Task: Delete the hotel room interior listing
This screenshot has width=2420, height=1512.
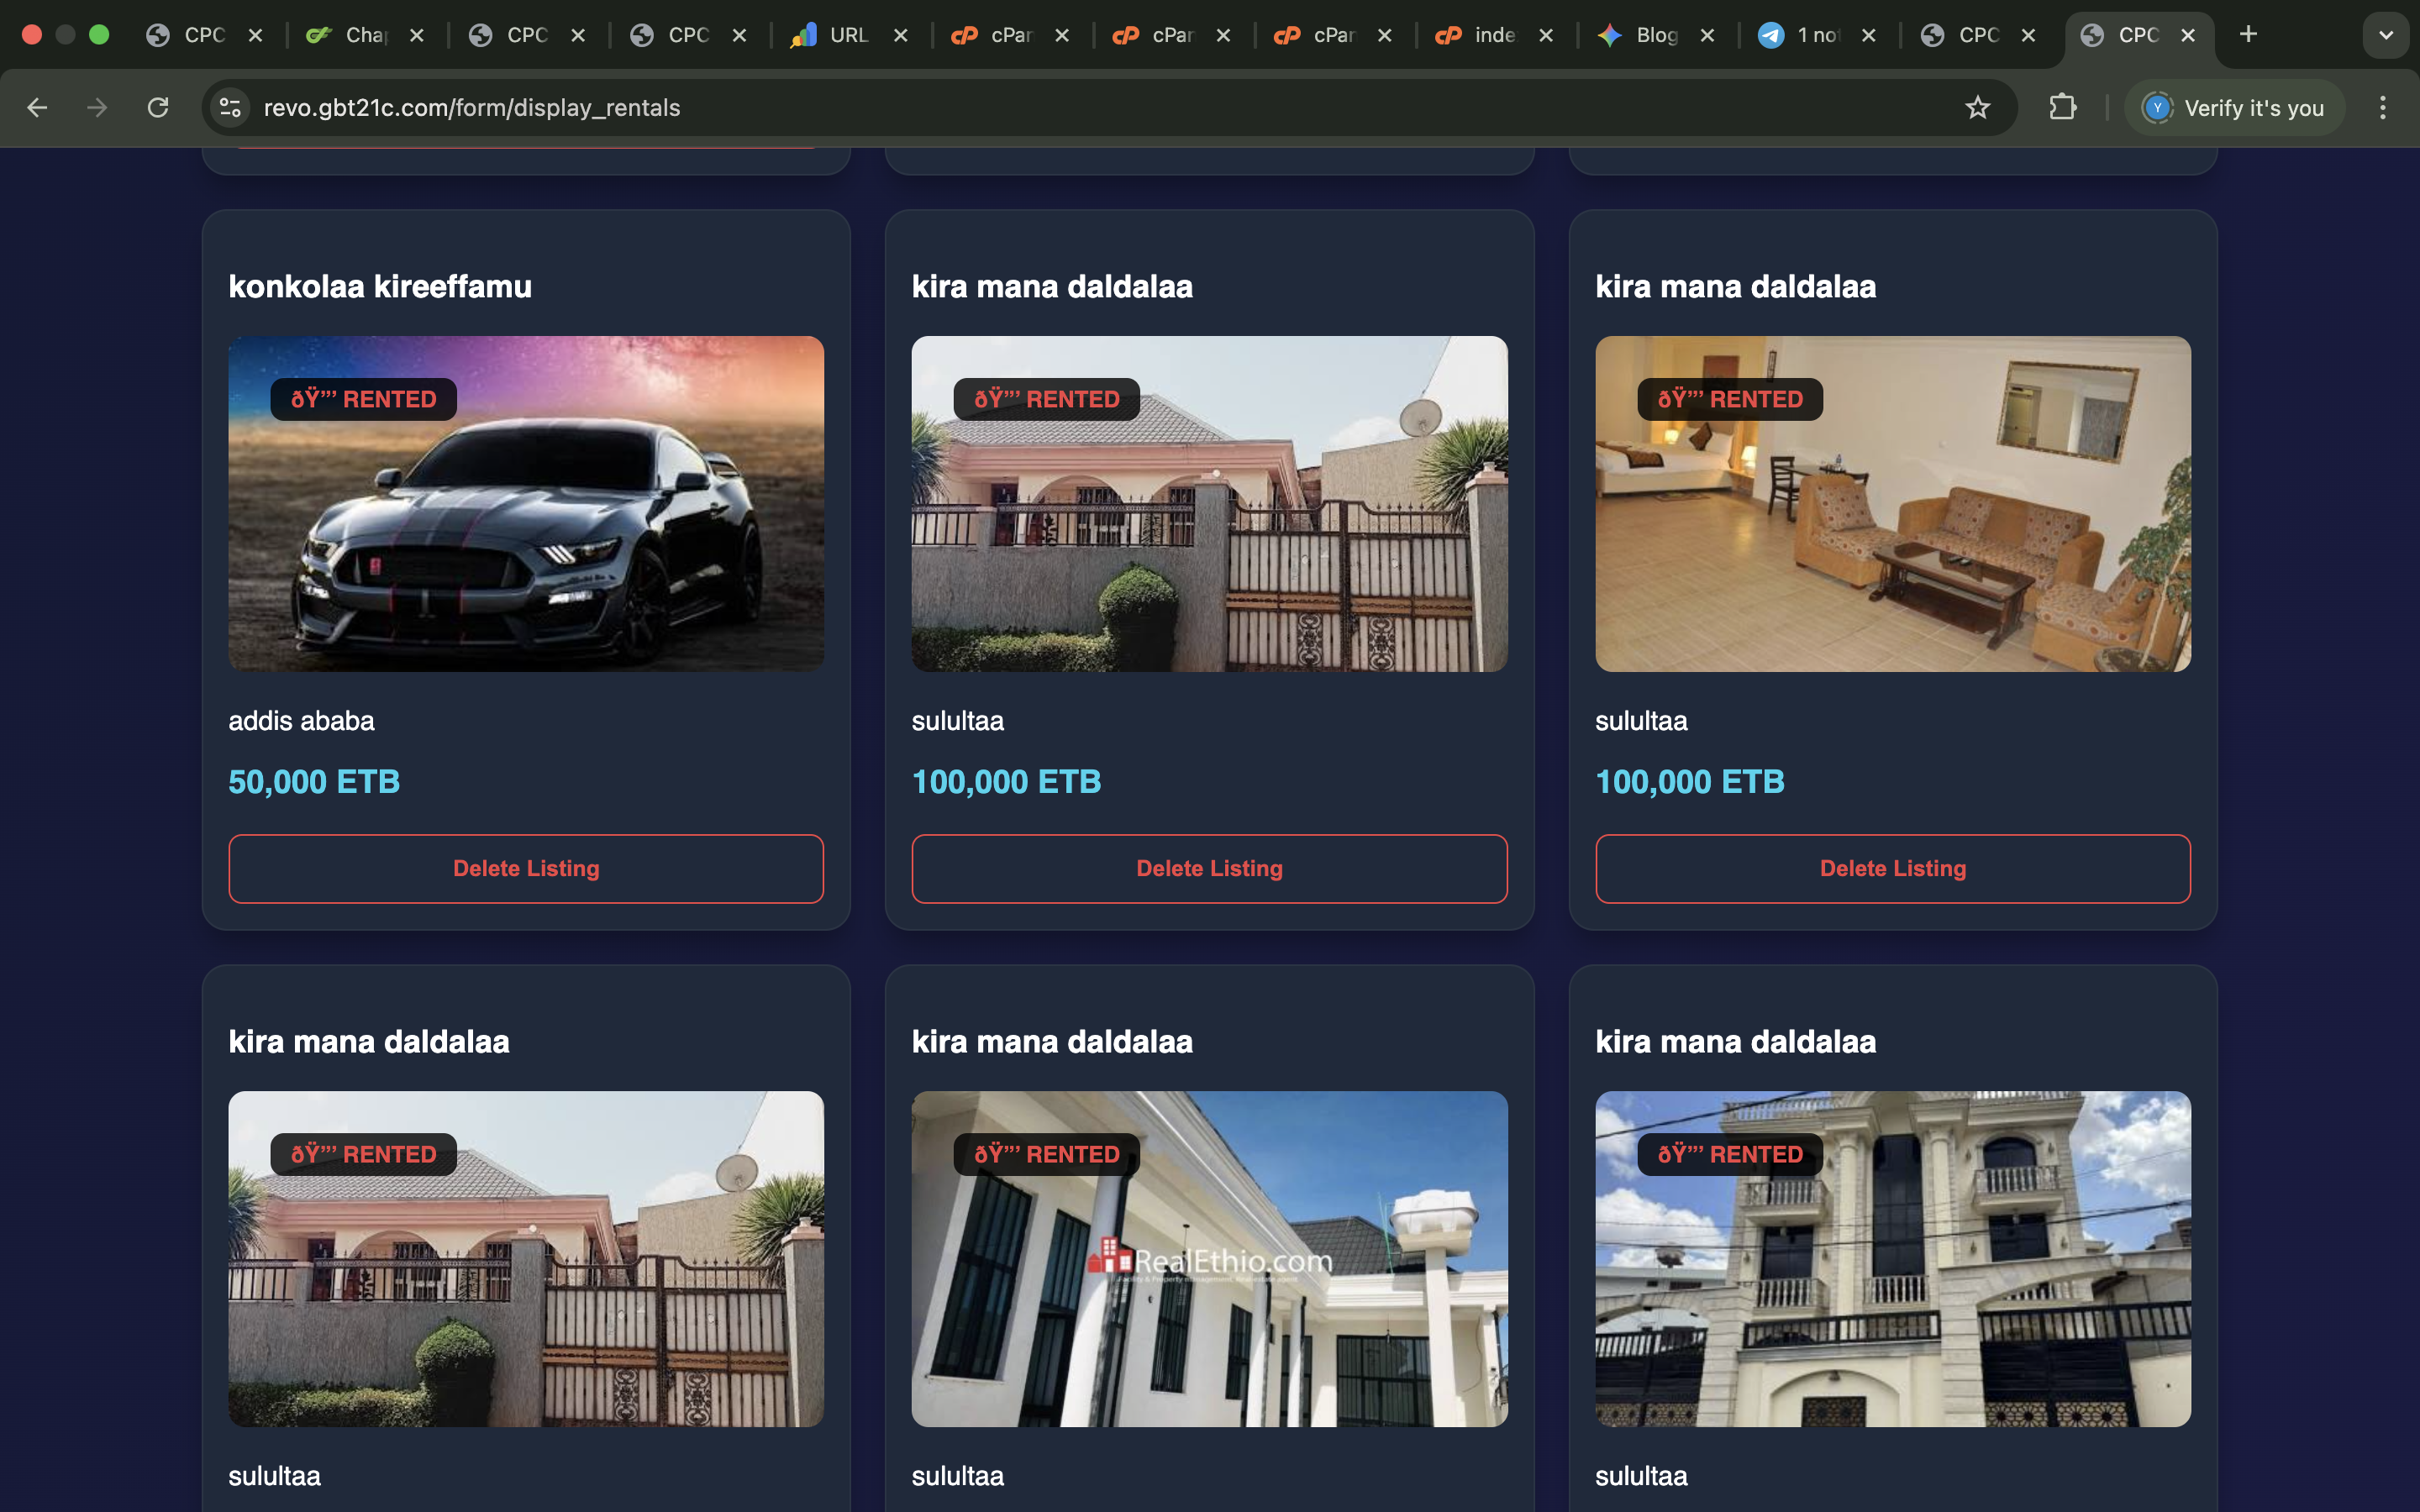Action: tap(1892, 868)
